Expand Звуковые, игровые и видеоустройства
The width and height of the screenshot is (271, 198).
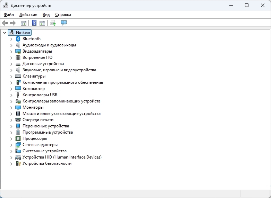click(11, 70)
